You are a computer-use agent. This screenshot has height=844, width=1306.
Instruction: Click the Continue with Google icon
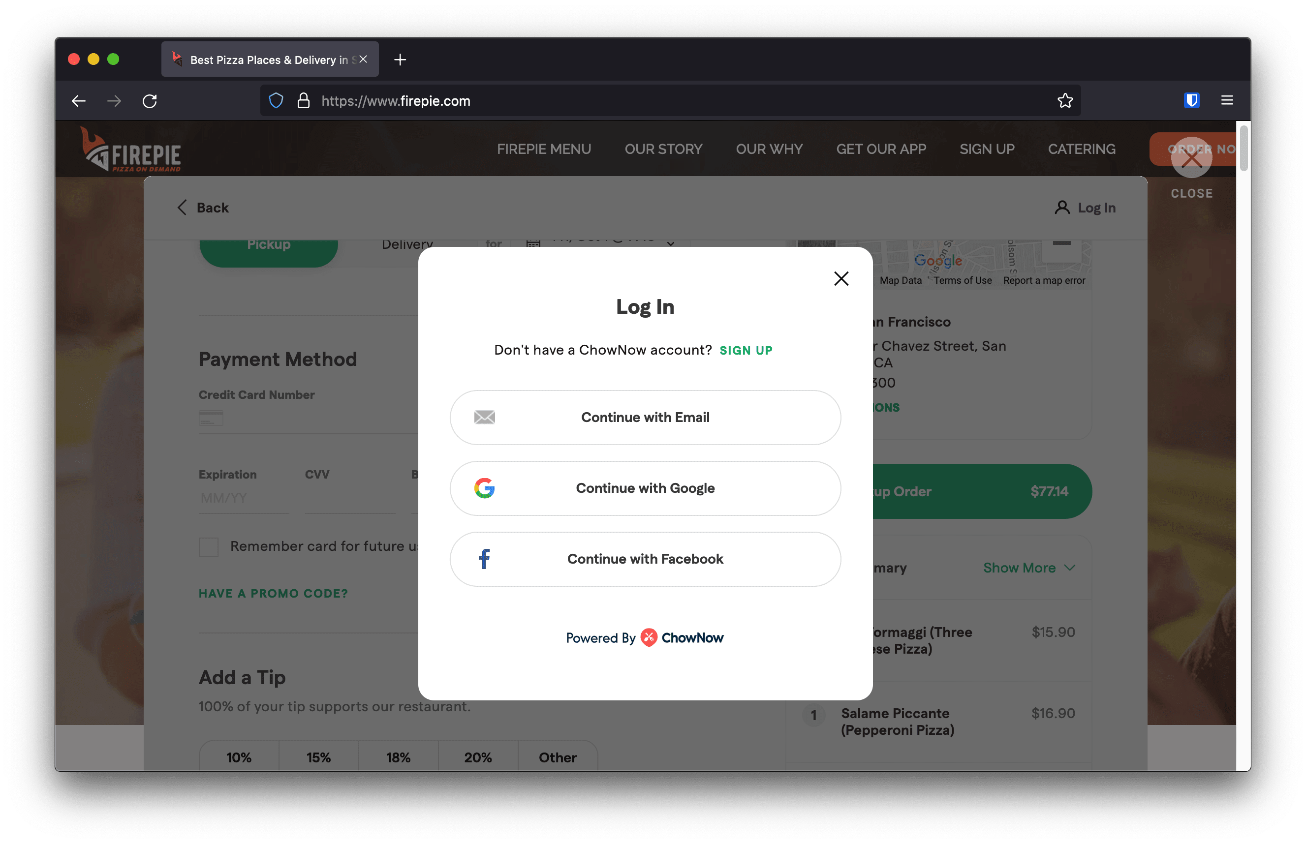(485, 487)
